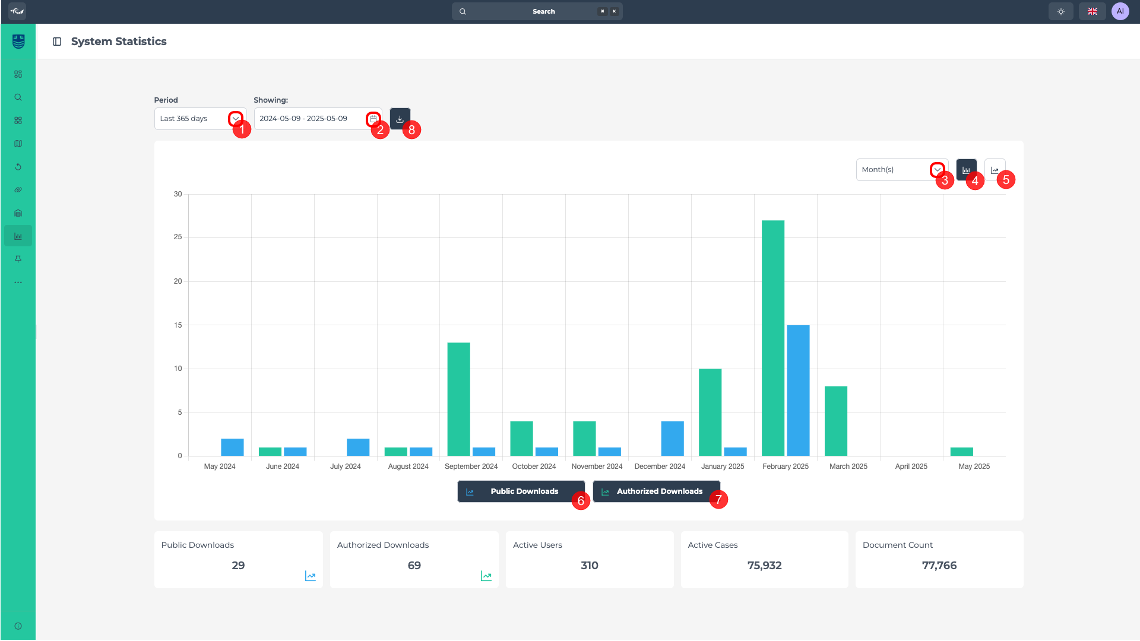1140x641 pixels.
Task: Open the warehouse archive sidebar icon
Action: [x=18, y=213]
